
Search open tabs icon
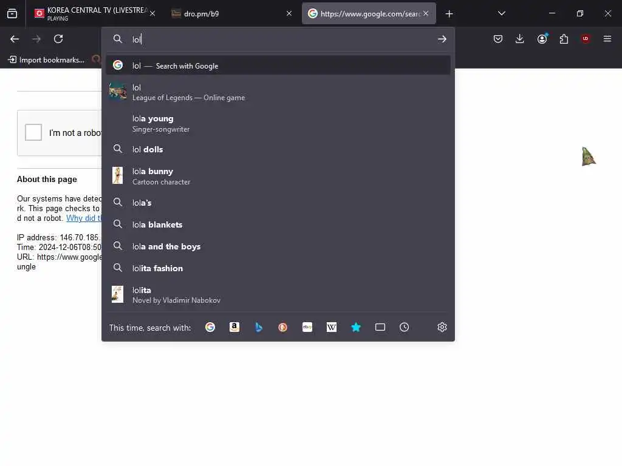point(380,327)
